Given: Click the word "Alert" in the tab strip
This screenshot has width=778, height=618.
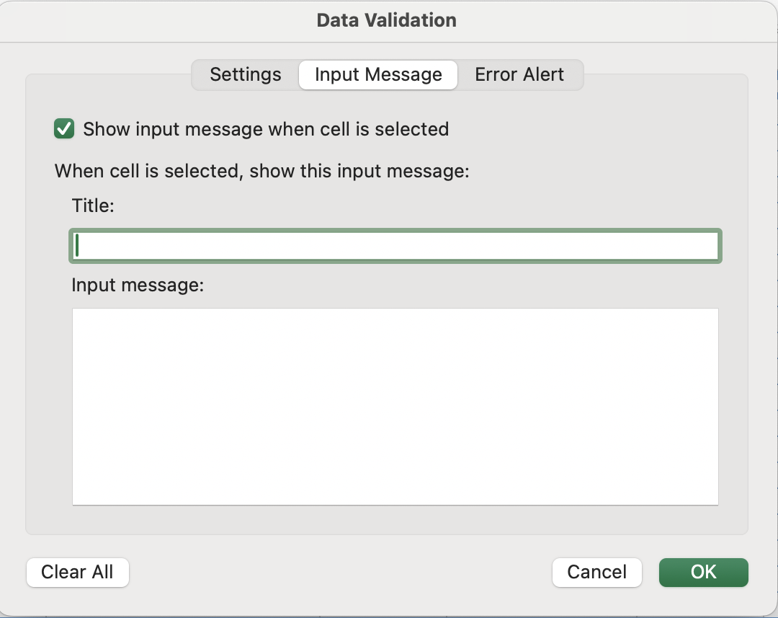Looking at the screenshot, I should tap(543, 75).
